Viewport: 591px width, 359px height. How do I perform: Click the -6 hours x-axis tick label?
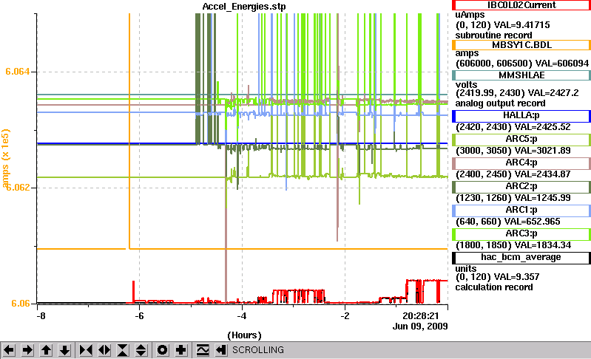pos(140,316)
